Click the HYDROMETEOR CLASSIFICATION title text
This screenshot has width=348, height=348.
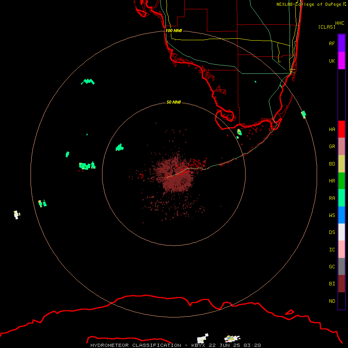(136, 345)
